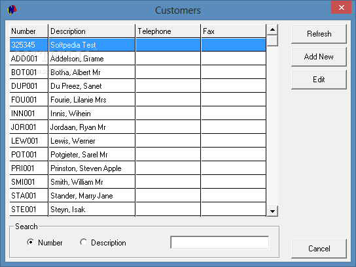Screen dimensions: 356x267
Task: Select customer FOU001
Action: click(29, 100)
